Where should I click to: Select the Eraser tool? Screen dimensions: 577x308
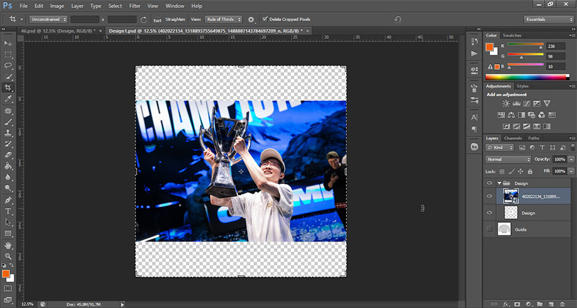point(8,155)
